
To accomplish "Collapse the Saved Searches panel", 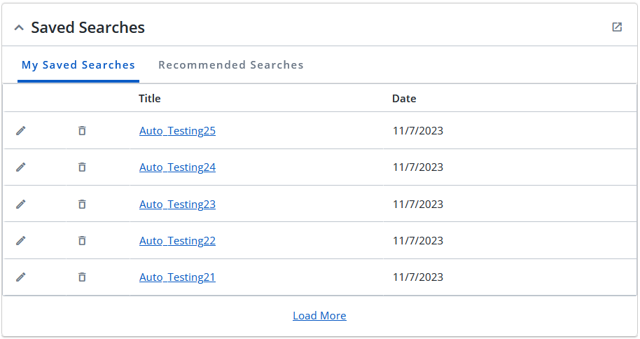I will pos(19,28).
